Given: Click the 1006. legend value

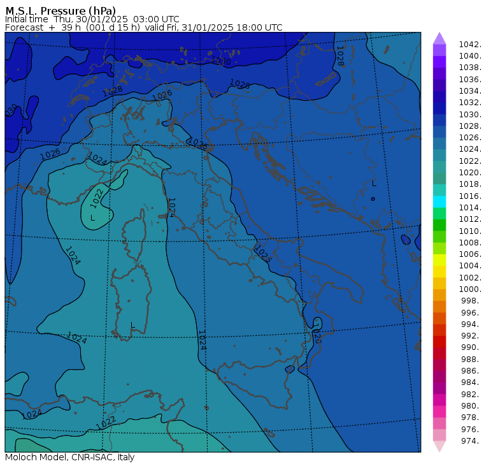Looking at the screenshot, I should [x=470, y=254].
